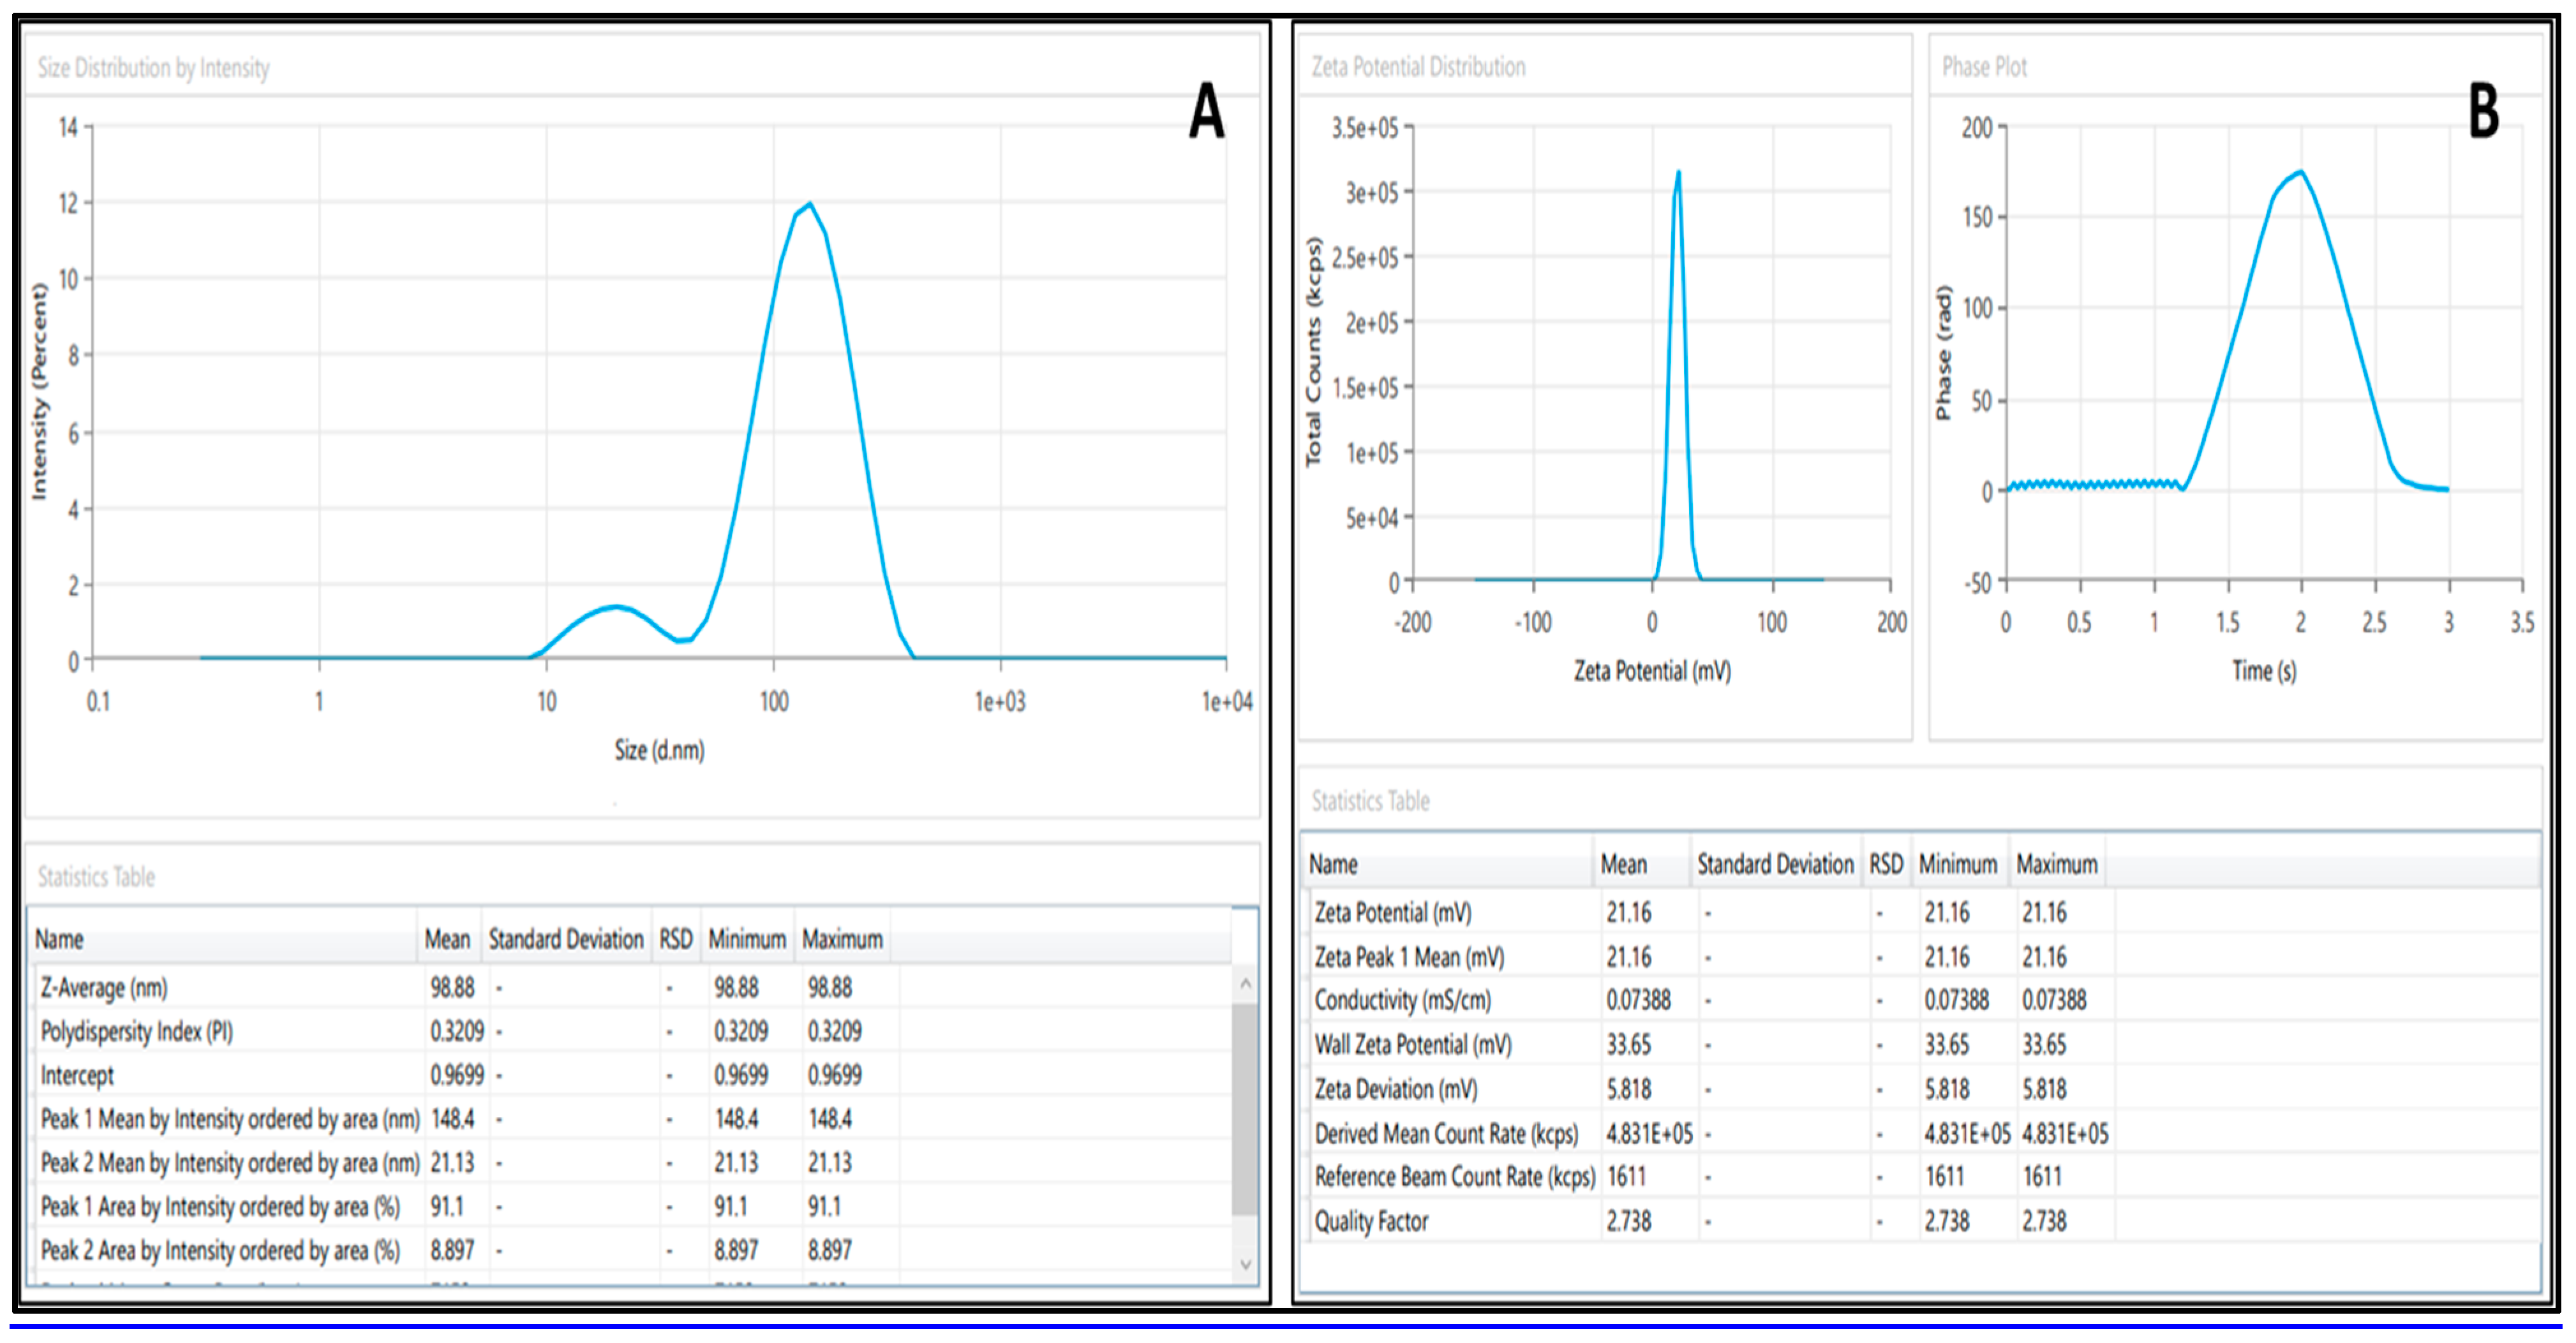Screen dimensions: 2576x1343
Task: Select the Zeta Potential (mV) row
Action: (x=1392, y=913)
